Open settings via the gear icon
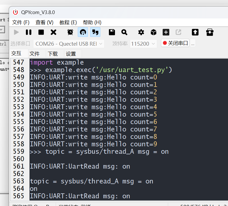 pos(141,32)
